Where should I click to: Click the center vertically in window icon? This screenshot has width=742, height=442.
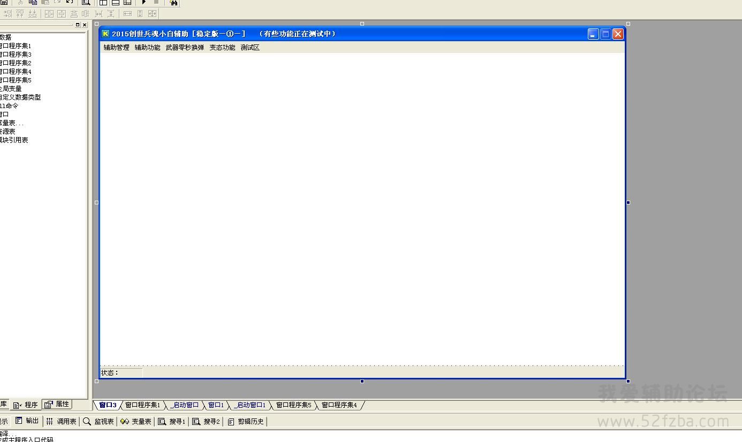click(62, 13)
